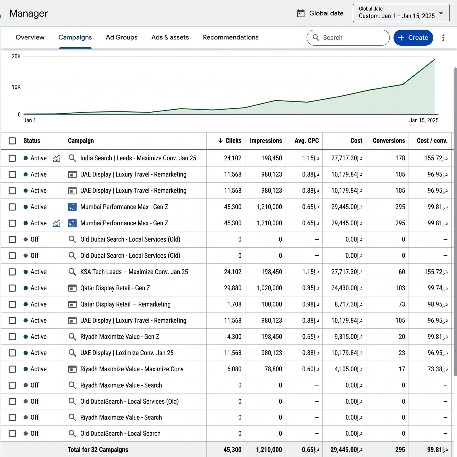Select the India Search | Leads campaign checkbox

12,158
